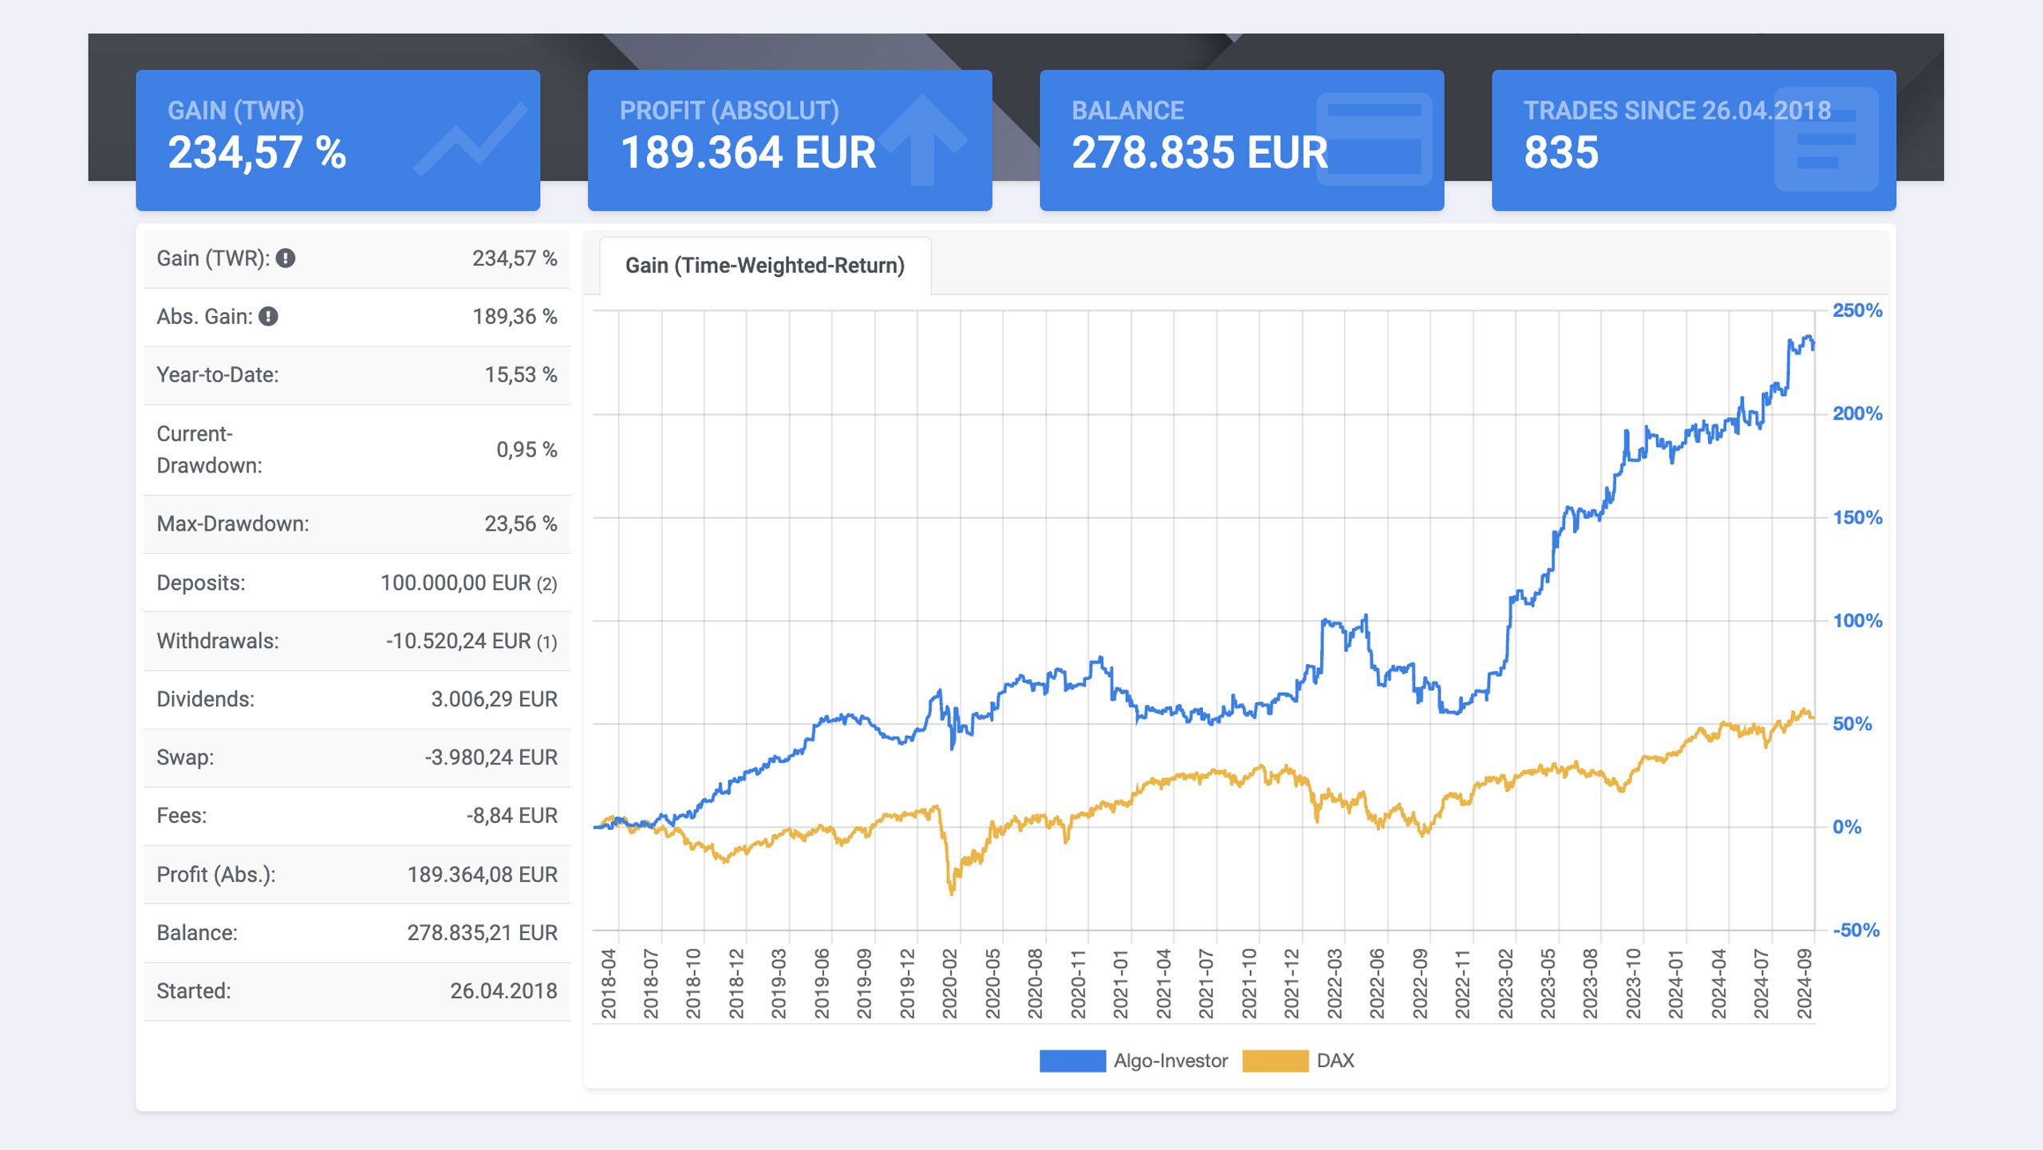Open the Gain (Time-Weighted-Return) tab

click(764, 266)
